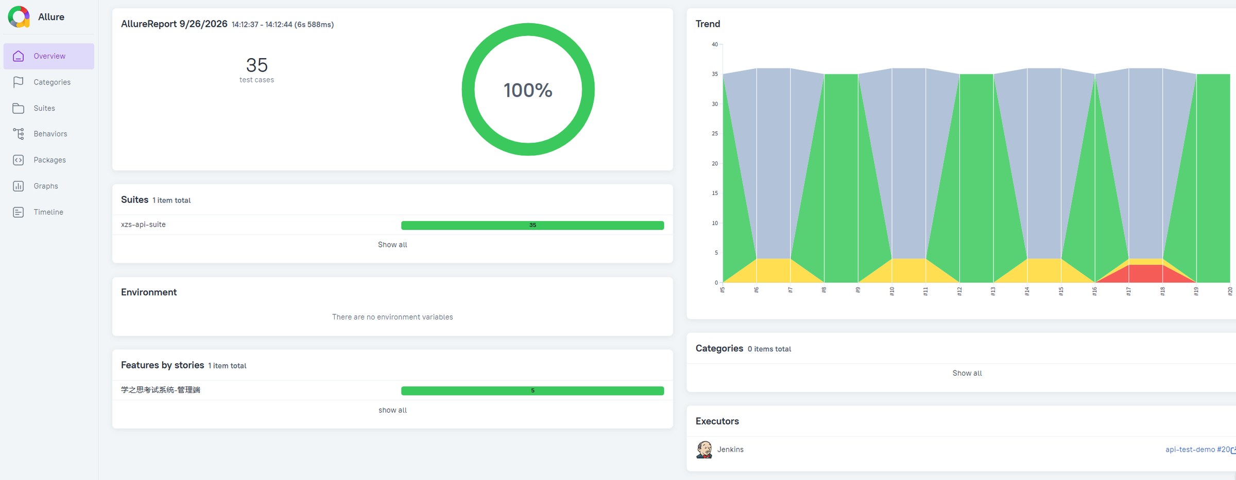Click the Categories flag icon
Screen dimensions: 1236x480
coord(19,82)
